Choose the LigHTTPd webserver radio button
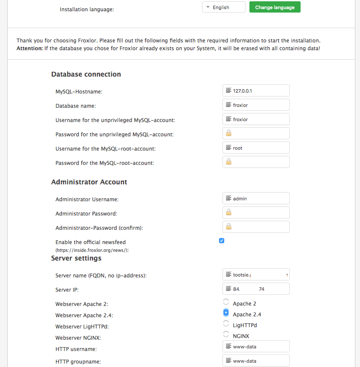 pos(226,323)
